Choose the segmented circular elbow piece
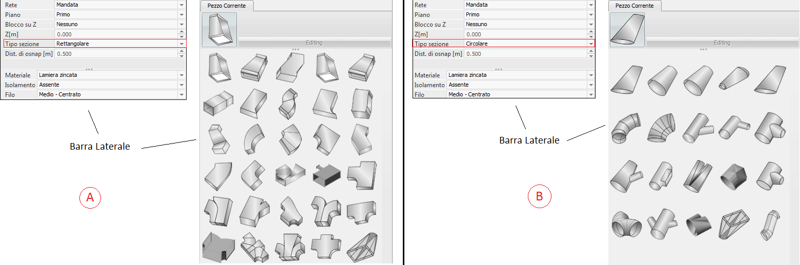The image size is (800, 265). [x=662, y=127]
